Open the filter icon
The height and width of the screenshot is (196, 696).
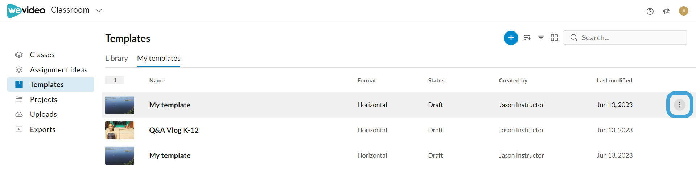(x=541, y=38)
